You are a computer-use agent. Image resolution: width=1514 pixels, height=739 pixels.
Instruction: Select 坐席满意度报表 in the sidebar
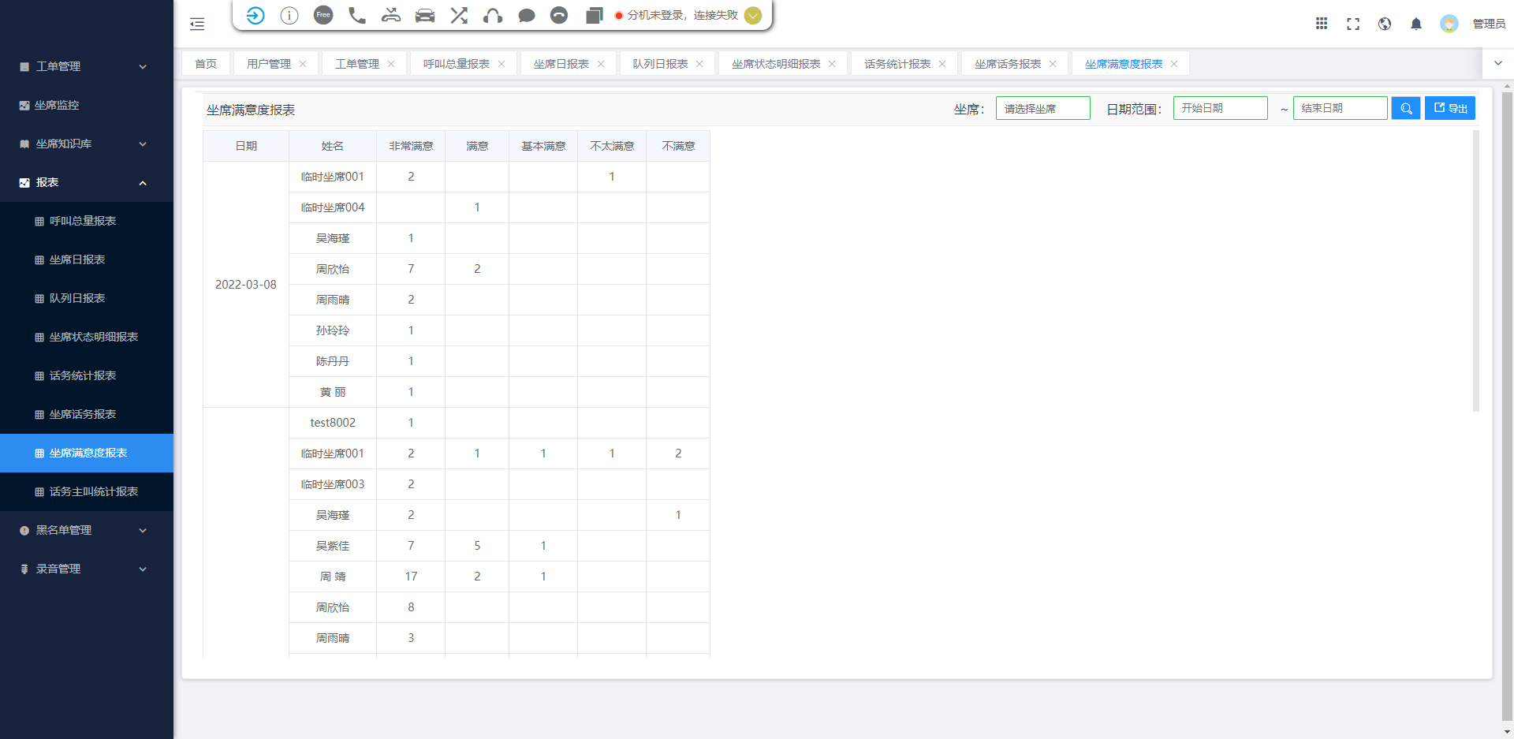pyautogui.click(x=87, y=453)
